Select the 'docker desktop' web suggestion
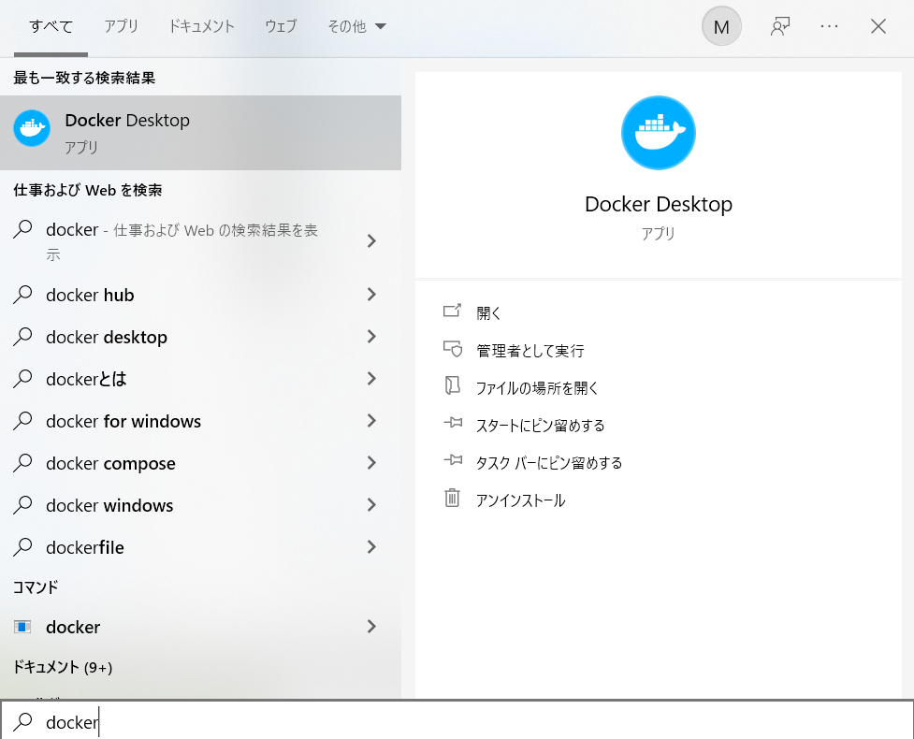This screenshot has height=739, width=914. point(200,337)
